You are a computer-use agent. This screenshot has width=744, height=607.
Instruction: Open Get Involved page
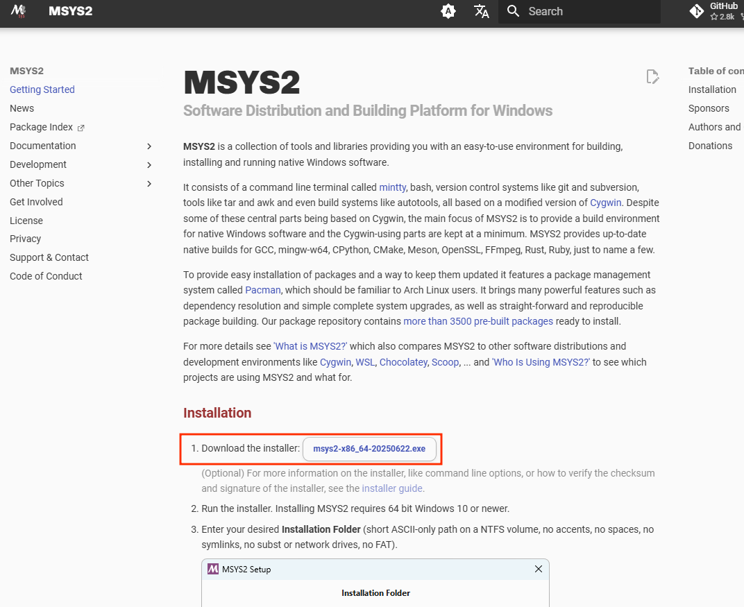pos(36,202)
